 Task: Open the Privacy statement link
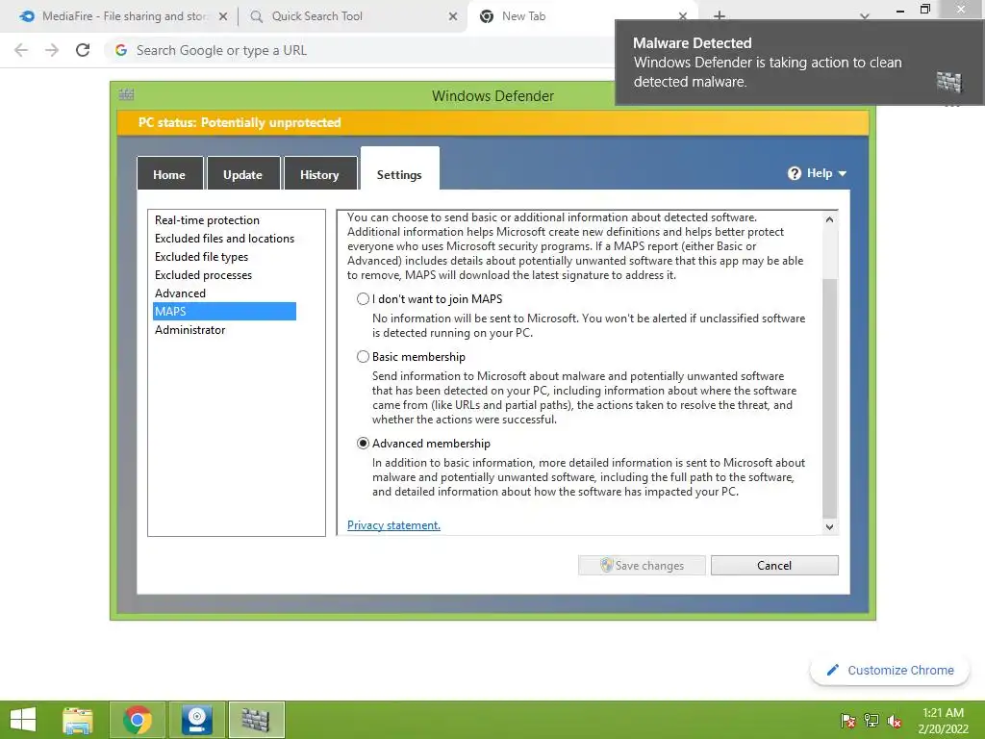(393, 525)
